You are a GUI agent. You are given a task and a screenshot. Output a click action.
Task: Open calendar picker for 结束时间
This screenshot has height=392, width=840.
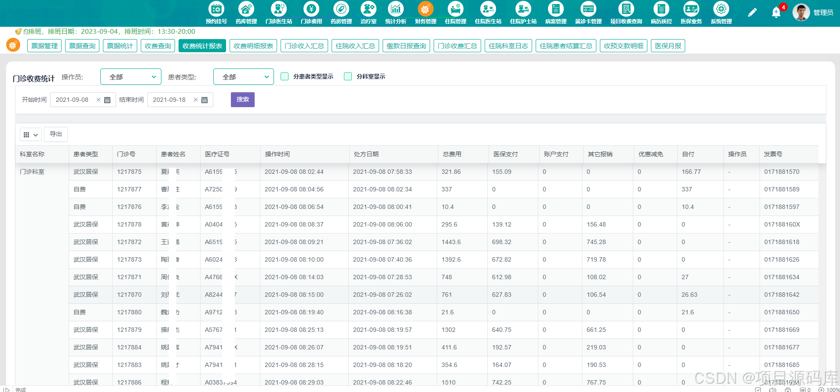tap(205, 100)
